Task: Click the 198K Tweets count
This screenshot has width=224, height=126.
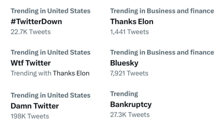Action: pos(30,116)
